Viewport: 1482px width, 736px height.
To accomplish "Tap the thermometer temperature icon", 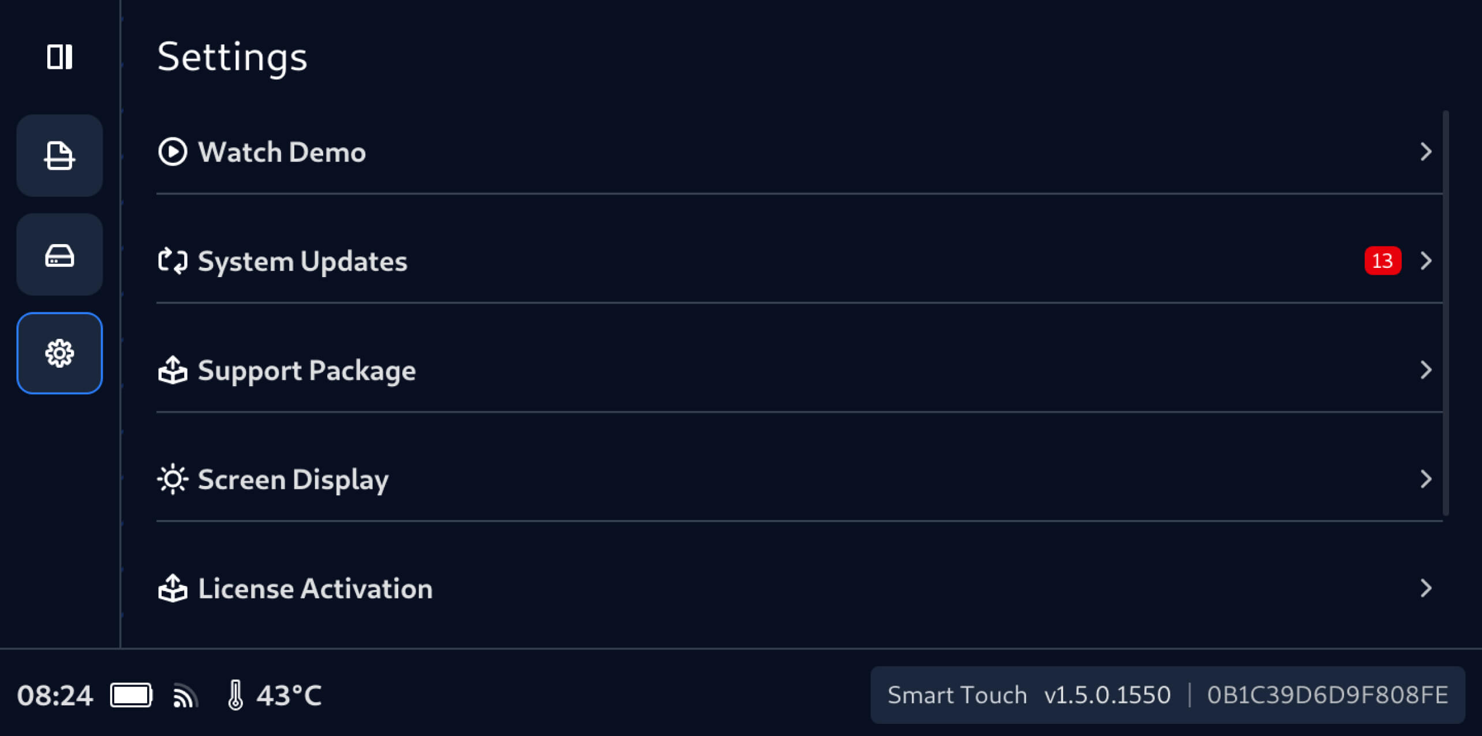I will (x=235, y=695).
